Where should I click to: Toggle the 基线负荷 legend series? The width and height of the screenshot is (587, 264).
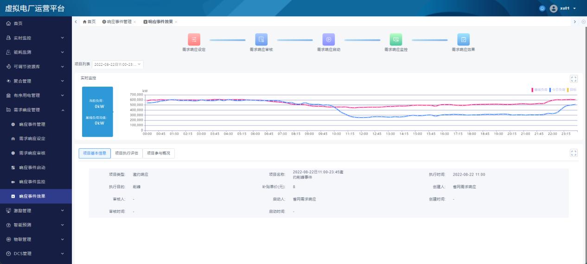(539, 89)
